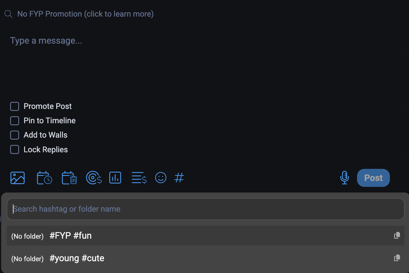Screen dimensions: 409x273
Task: Click the microphone voice recording icon
Action: [x=344, y=178]
